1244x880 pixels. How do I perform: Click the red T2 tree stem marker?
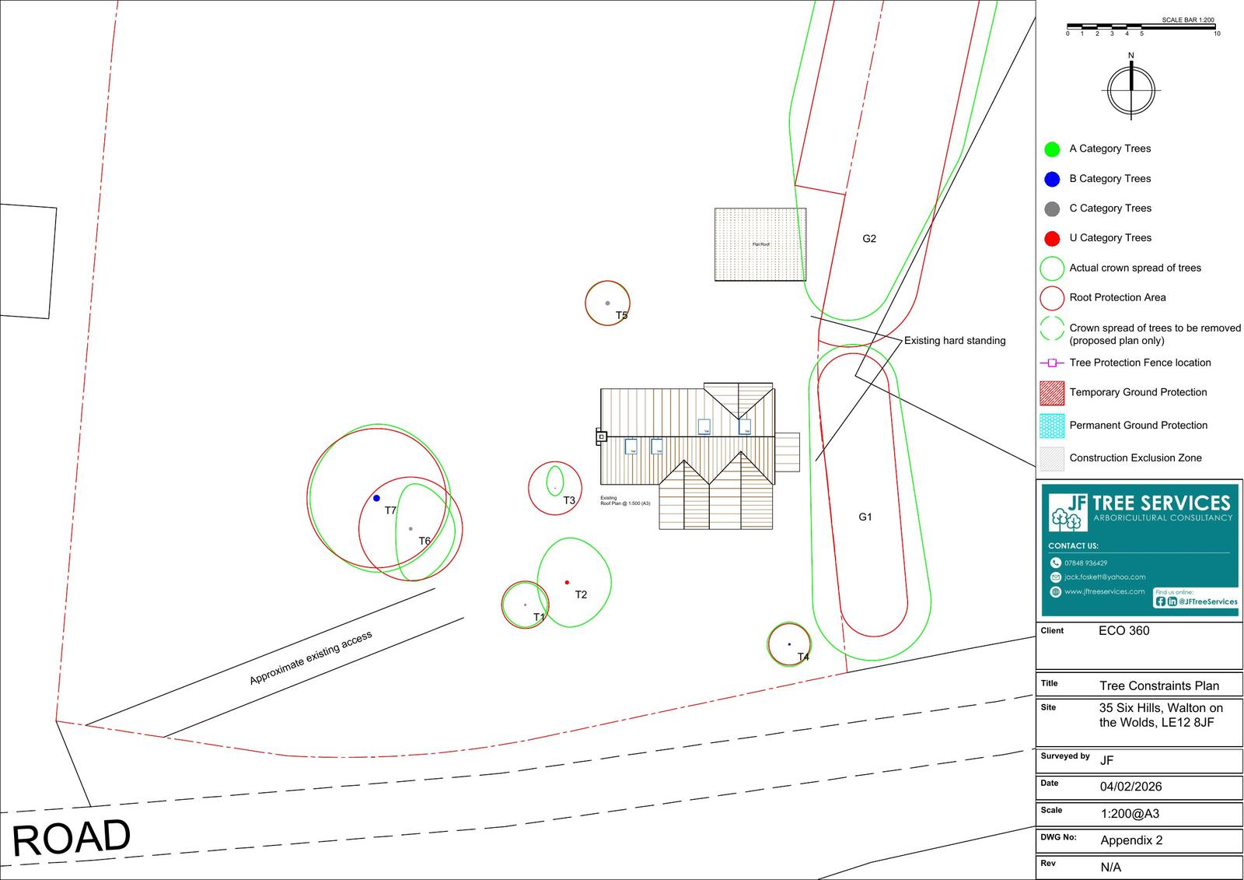click(567, 582)
